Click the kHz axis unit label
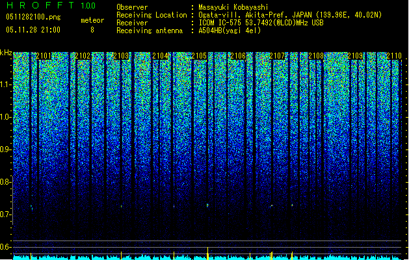 click(6, 53)
